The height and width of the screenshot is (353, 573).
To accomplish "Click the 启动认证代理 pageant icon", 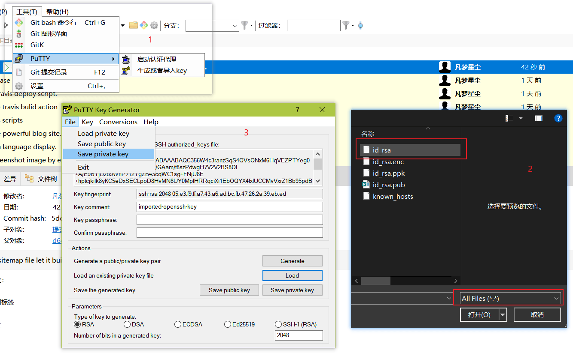I will pos(126,60).
